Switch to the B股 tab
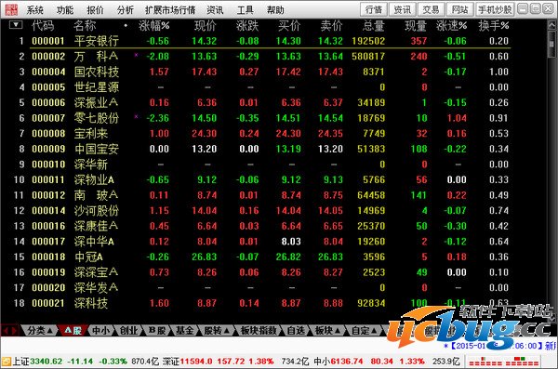Image resolution: width=558 pixels, height=369 pixels. click(x=157, y=331)
